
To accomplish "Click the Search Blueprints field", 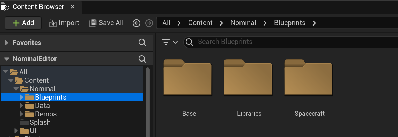I will (x=290, y=42).
